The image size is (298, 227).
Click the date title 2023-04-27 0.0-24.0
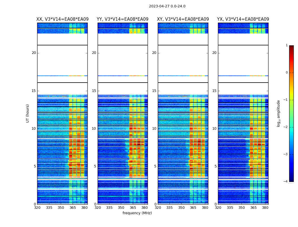[167, 6]
